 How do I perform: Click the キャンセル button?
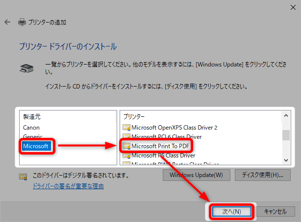click(276, 211)
